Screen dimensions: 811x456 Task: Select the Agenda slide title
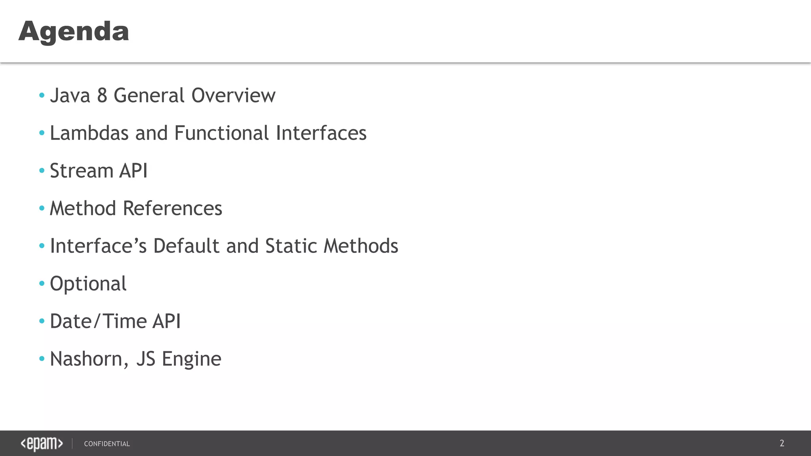point(74,31)
